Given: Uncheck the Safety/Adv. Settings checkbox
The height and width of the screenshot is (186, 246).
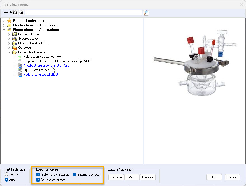Looking at the screenshot, I should click(38, 175).
